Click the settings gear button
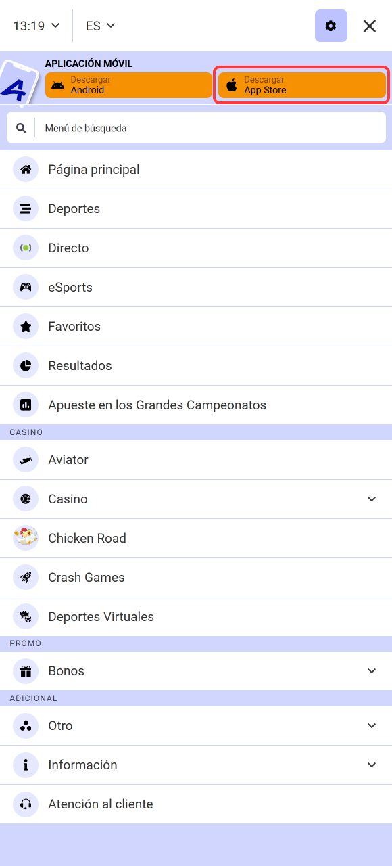This screenshot has width=392, height=866. tap(330, 26)
